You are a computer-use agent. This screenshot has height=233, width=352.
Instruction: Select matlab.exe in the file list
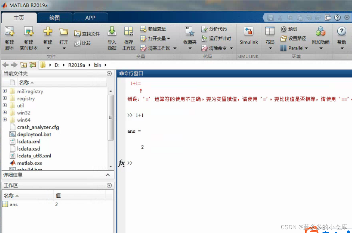(30, 163)
